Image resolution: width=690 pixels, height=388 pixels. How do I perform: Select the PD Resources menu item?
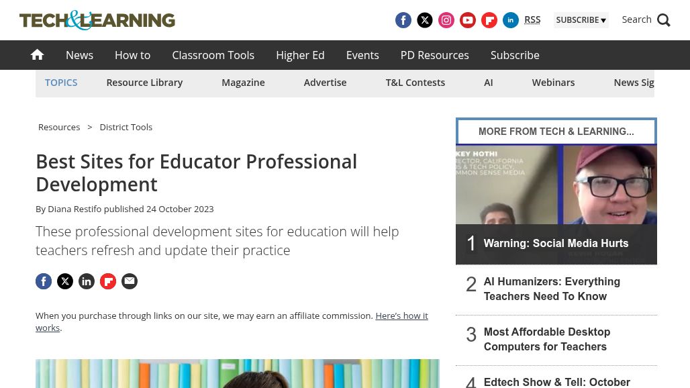point(434,55)
